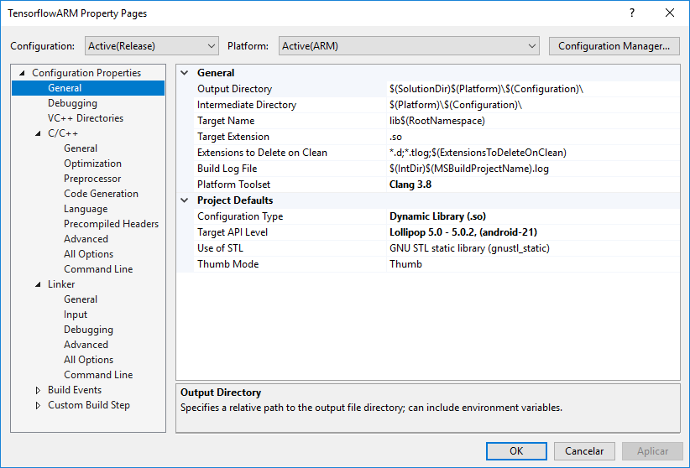This screenshot has height=468, width=690.
Task: Expand the Custom Build Step node
Action: [38, 405]
